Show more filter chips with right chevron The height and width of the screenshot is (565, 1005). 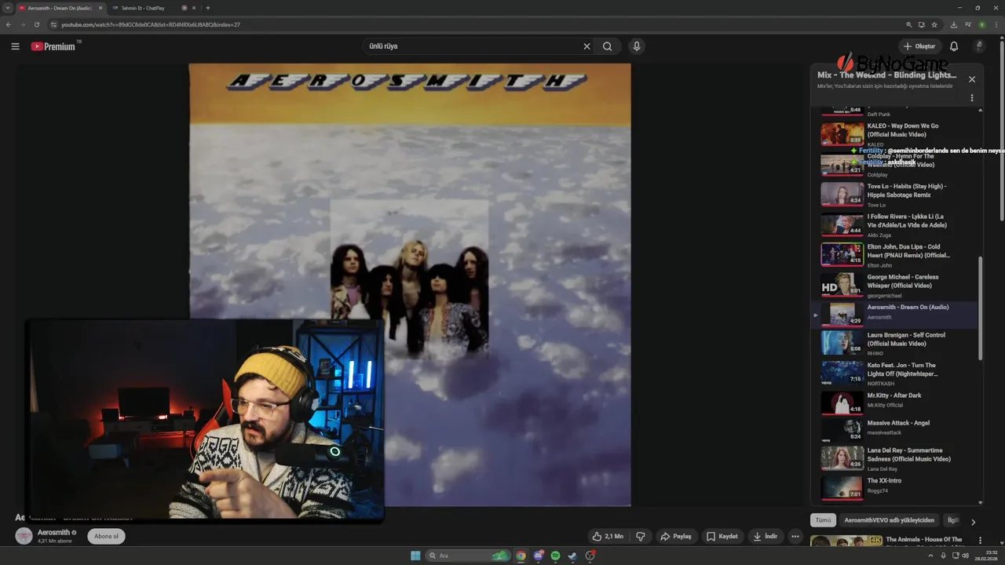click(973, 522)
